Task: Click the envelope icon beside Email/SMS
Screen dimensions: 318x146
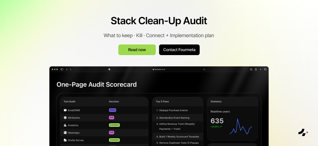Action: click(65, 110)
